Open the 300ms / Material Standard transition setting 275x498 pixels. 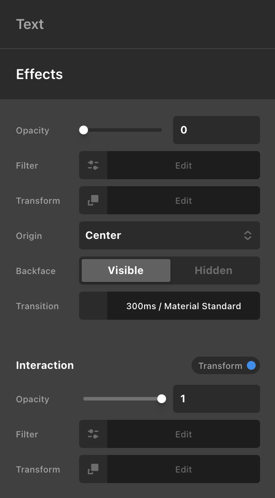pyautogui.click(x=183, y=306)
